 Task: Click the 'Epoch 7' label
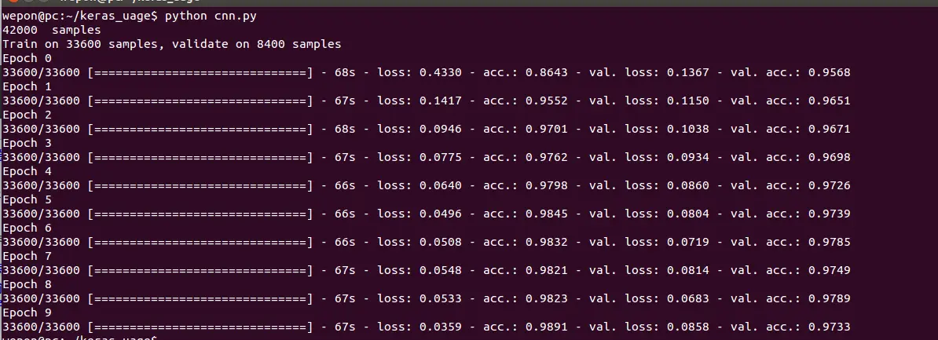coord(27,256)
